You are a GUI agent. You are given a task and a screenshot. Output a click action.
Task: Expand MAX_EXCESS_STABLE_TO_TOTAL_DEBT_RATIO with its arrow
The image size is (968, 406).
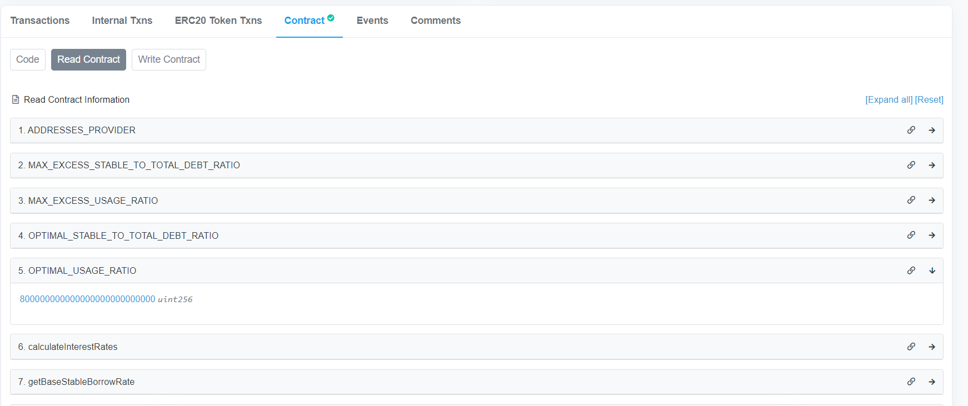[932, 165]
